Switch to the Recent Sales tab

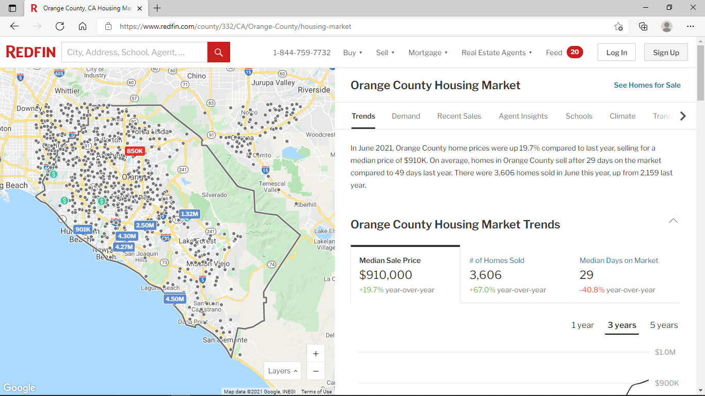(x=459, y=116)
